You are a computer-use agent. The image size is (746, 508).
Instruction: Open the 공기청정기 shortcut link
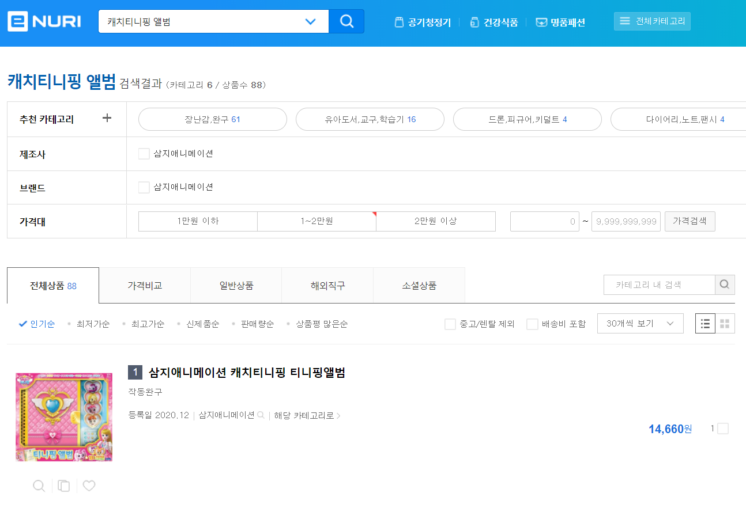coord(423,22)
